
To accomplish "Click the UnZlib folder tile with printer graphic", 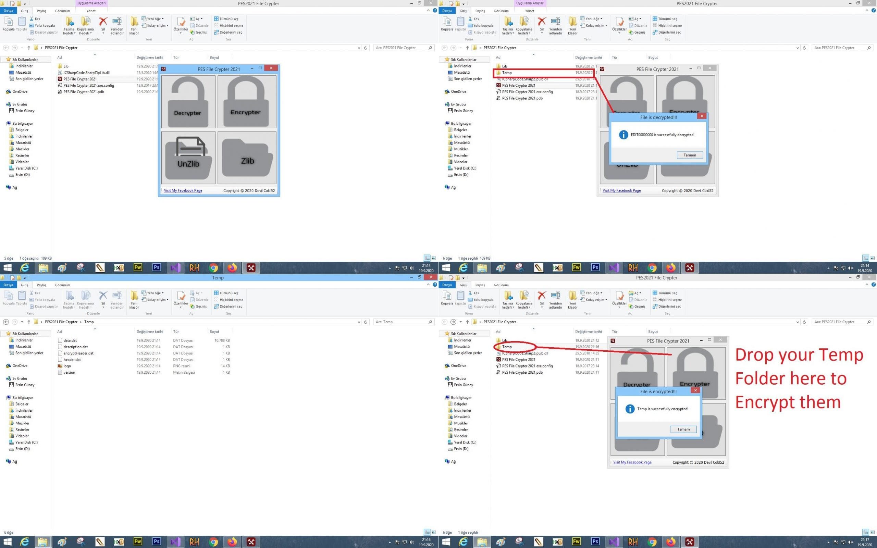I will (x=188, y=158).
